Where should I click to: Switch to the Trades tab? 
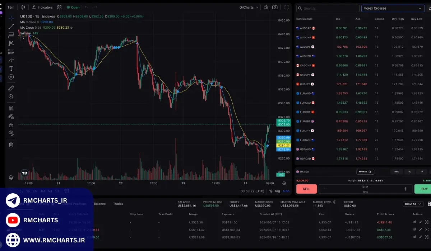point(118,204)
